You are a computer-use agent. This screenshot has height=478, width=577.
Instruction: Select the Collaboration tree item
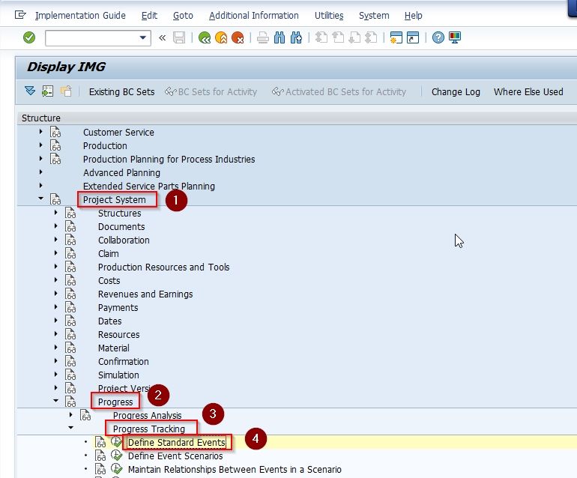pyautogui.click(x=124, y=240)
